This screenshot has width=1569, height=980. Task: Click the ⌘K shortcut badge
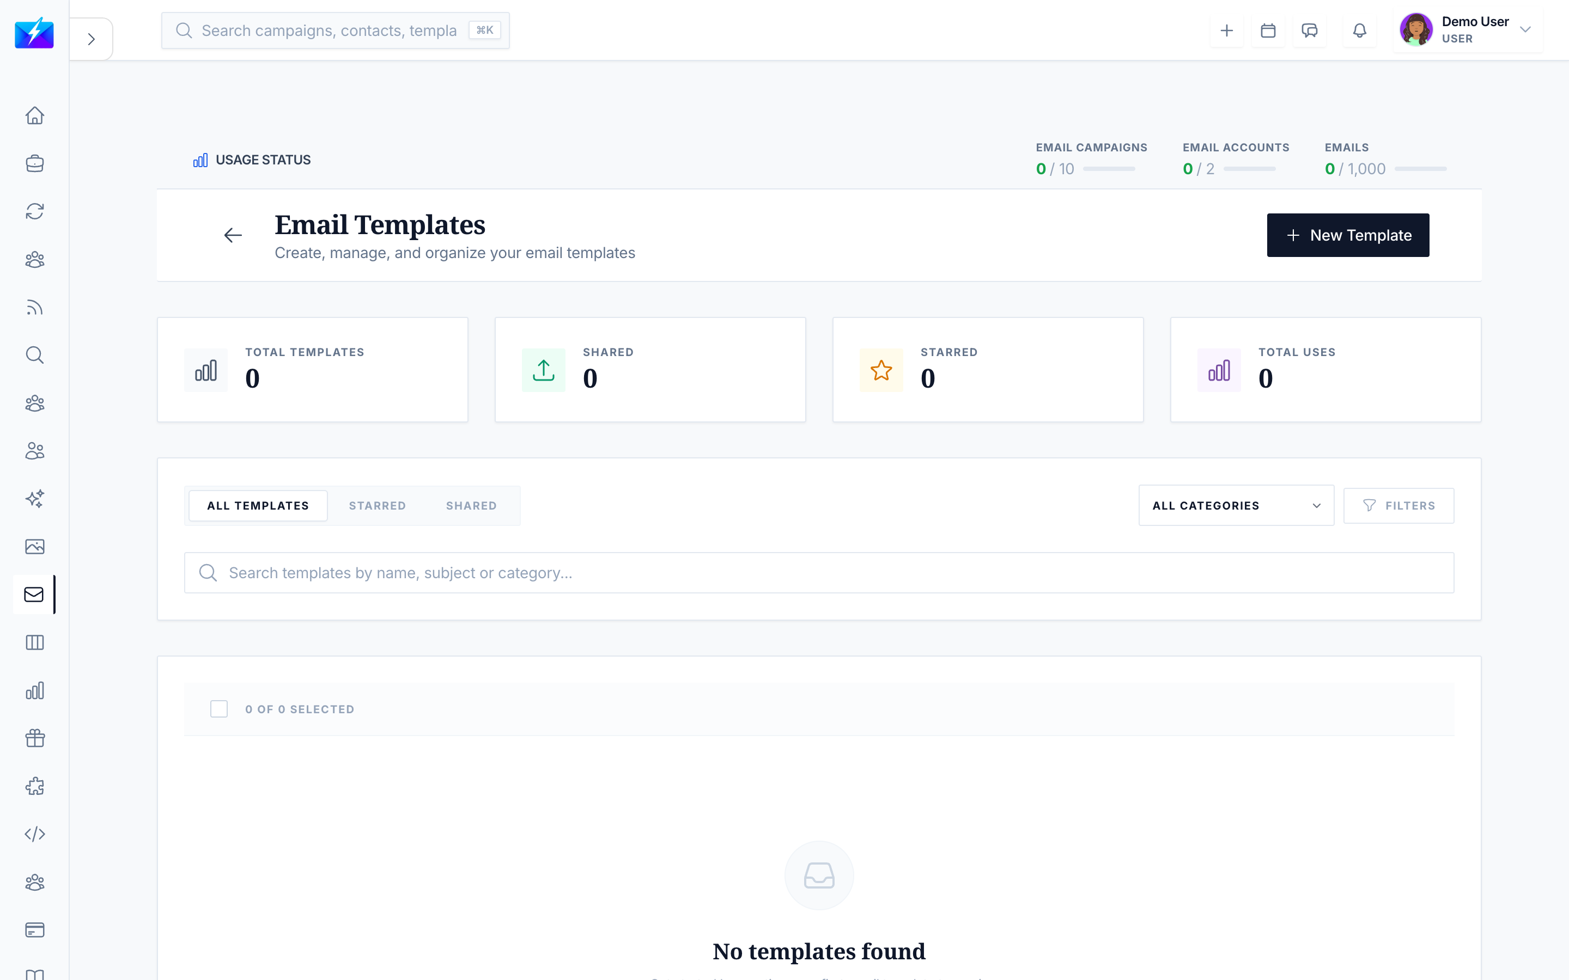485,30
